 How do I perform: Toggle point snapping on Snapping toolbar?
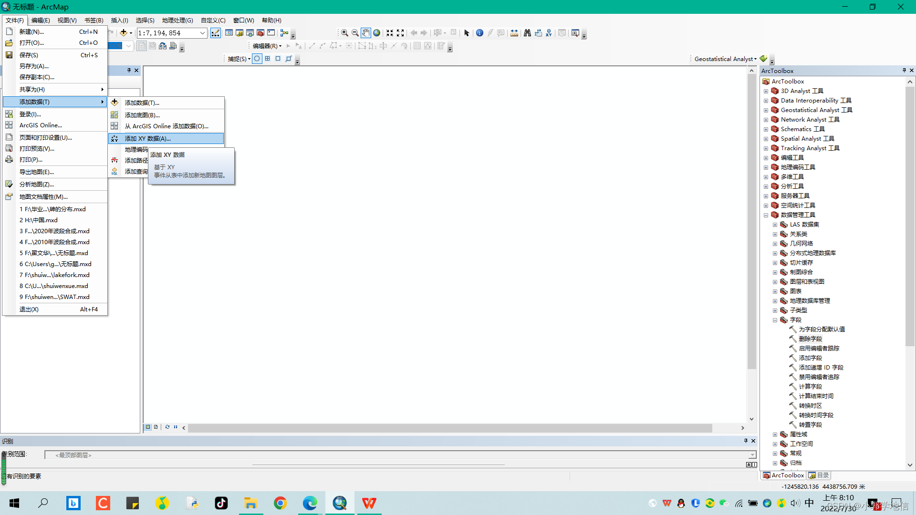[x=257, y=59]
